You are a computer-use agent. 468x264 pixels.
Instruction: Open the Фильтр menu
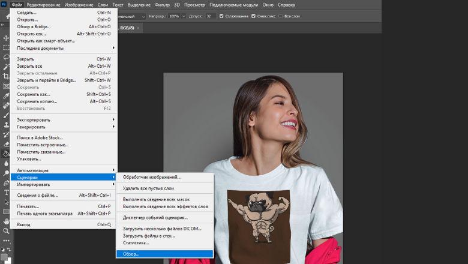tap(162, 5)
